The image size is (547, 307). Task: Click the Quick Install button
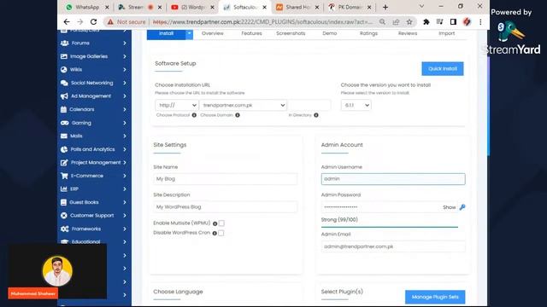point(443,69)
